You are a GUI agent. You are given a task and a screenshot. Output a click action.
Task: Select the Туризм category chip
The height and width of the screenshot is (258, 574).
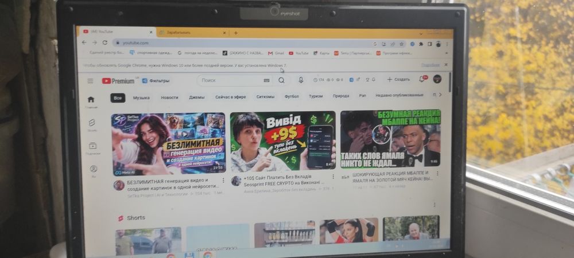[x=316, y=96]
